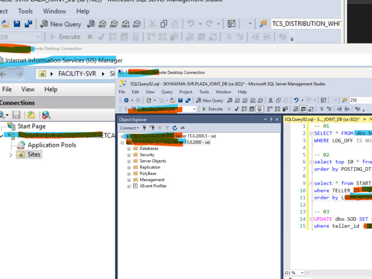Screen dimensions: 372x279
Task: Click the Object Explorer filter funnel icon
Action: tap(167, 128)
